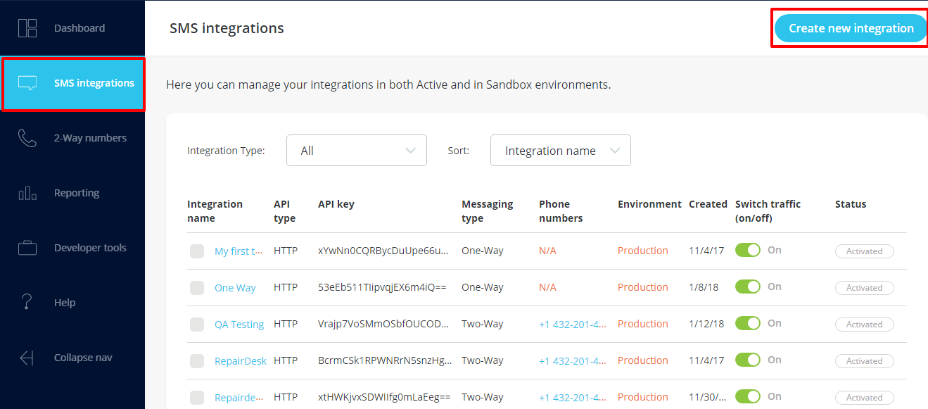Check the box for RepairDesk integration
Viewport: 928px width, 409px height.
click(x=197, y=361)
